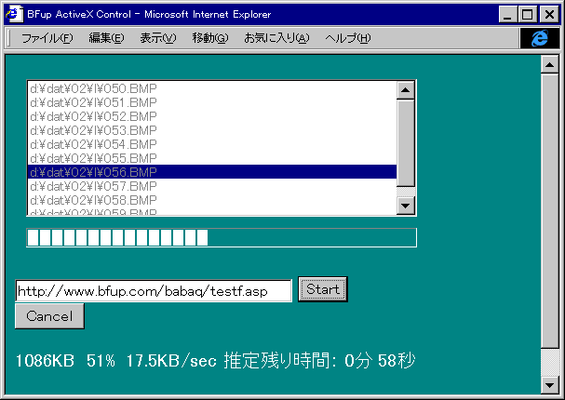Click the IE page icon in title bar
The image size is (565, 400).
(x=14, y=14)
